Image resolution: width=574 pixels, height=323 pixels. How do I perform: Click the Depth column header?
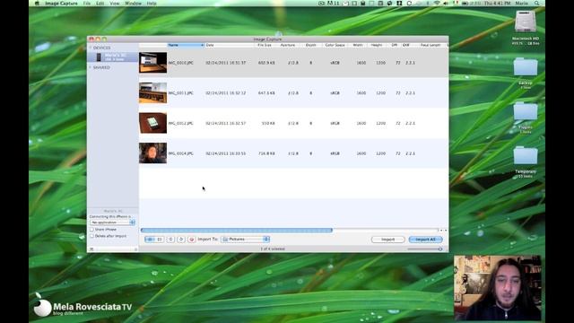tap(311, 45)
